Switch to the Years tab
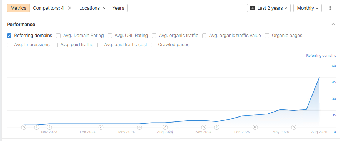Screen dimensions: 340x141 [x=118, y=8]
